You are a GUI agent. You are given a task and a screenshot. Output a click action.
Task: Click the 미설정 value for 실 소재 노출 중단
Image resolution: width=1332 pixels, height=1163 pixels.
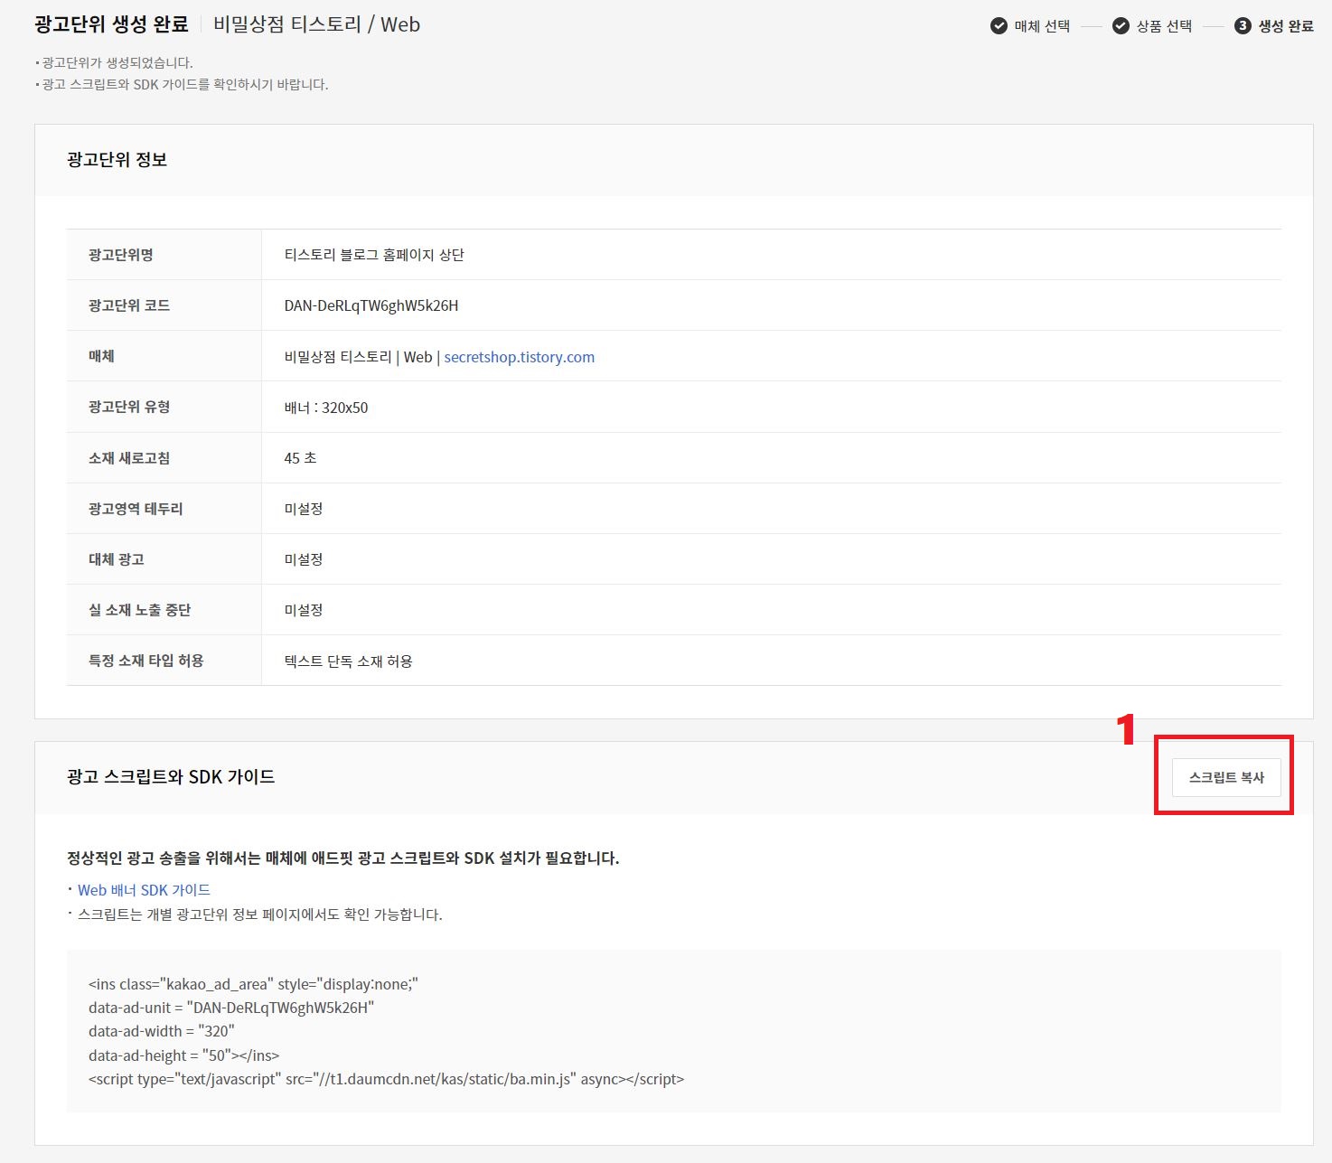304,610
